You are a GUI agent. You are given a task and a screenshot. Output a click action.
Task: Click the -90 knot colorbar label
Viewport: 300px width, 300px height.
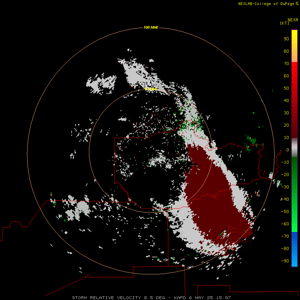tap(285, 261)
